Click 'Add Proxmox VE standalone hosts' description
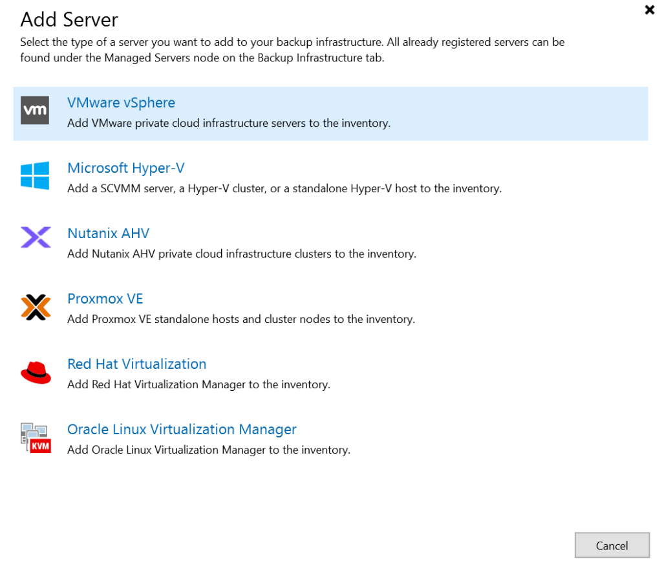This screenshot has width=662, height=563. (241, 319)
